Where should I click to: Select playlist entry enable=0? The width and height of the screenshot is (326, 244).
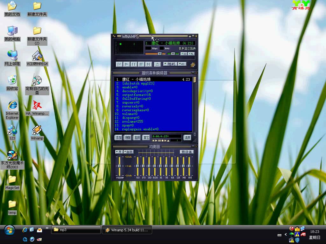click(153, 87)
